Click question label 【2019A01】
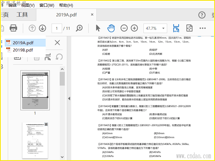 104,38
